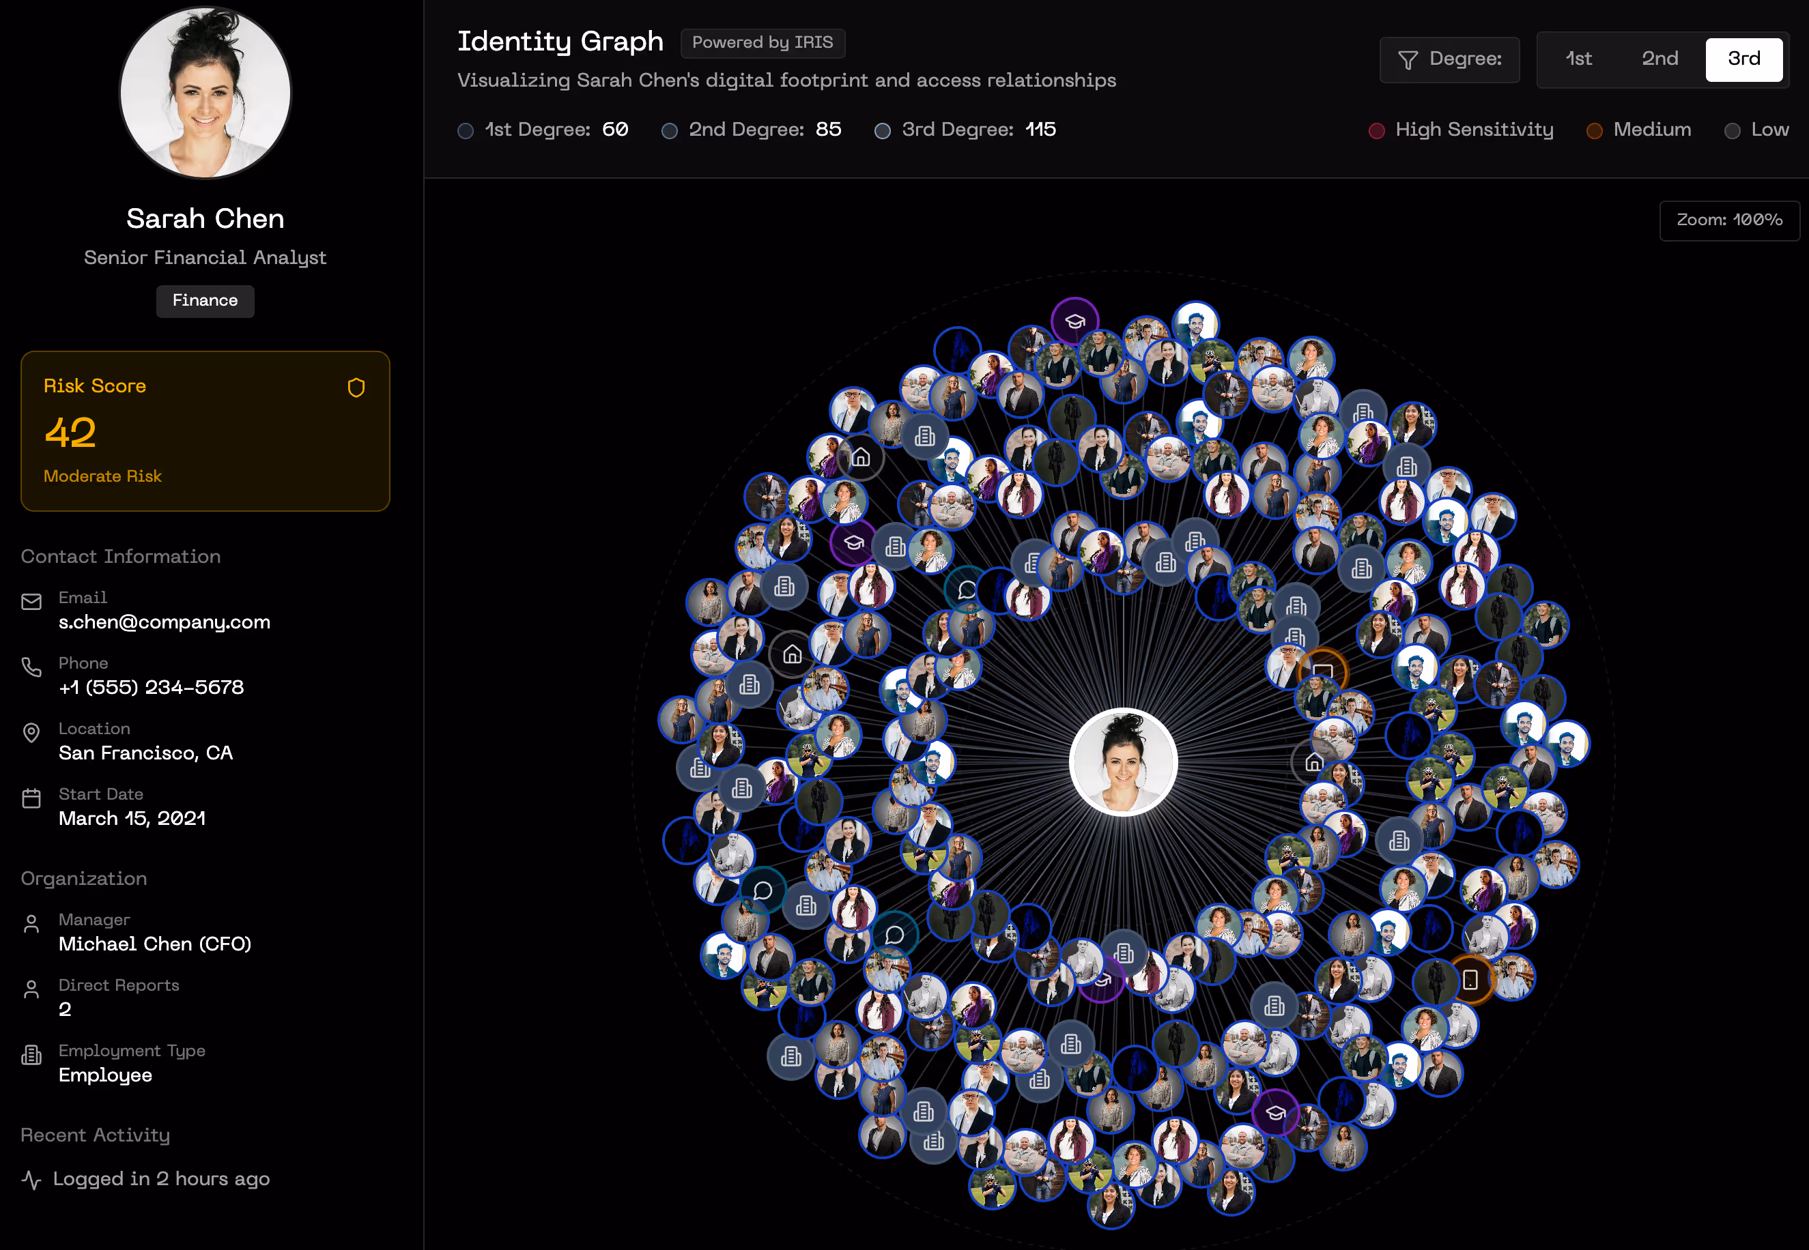
Task: Click the shield icon in Risk Score card
Action: coord(356,388)
